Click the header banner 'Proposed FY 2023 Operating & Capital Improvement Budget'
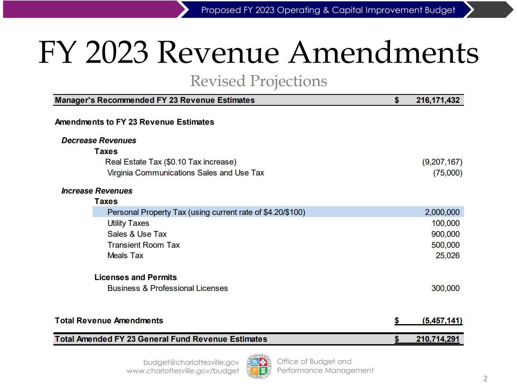 click(x=328, y=10)
